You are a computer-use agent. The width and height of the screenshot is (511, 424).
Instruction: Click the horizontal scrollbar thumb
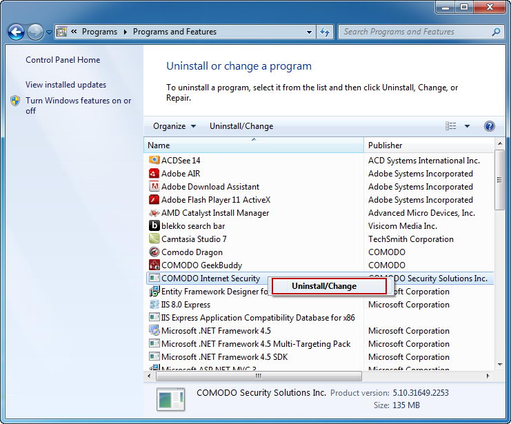click(x=259, y=376)
